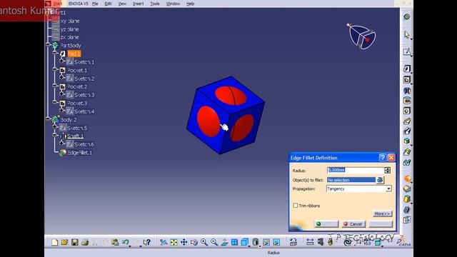
Task: Open the Edit menu
Action: click(x=108, y=4)
